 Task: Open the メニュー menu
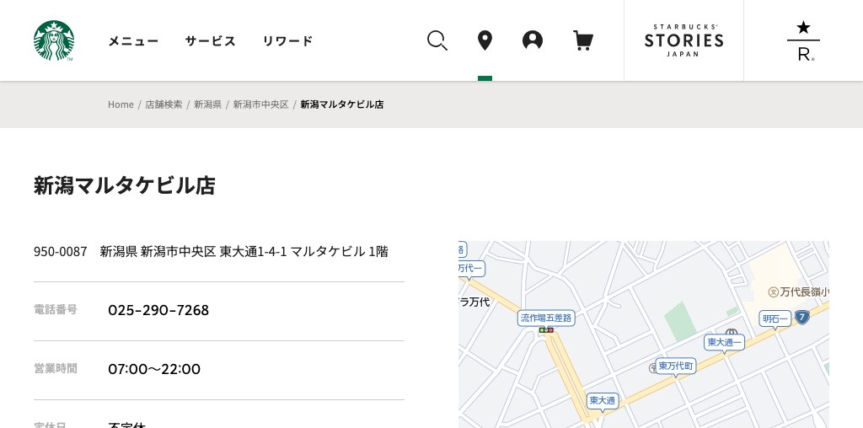(x=133, y=40)
